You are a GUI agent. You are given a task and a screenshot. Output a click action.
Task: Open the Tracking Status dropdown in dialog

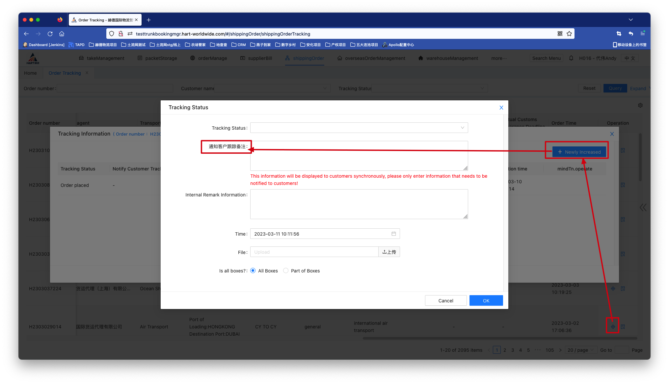click(359, 128)
